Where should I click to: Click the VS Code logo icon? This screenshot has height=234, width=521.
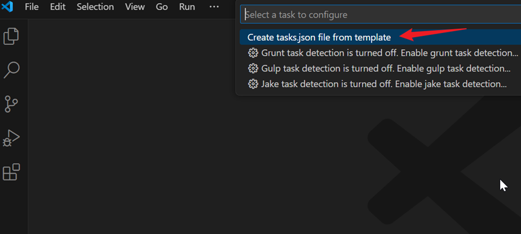point(7,7)
